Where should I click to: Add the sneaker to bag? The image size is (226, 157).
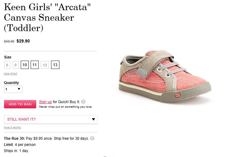click(x=20, y=104)
